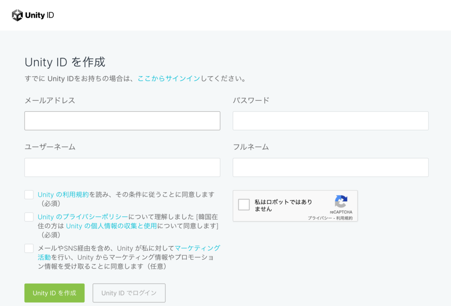451x306 pixels.
Task: Click the Unity ID を作成 page heading
Action: [x=65, y=62]
